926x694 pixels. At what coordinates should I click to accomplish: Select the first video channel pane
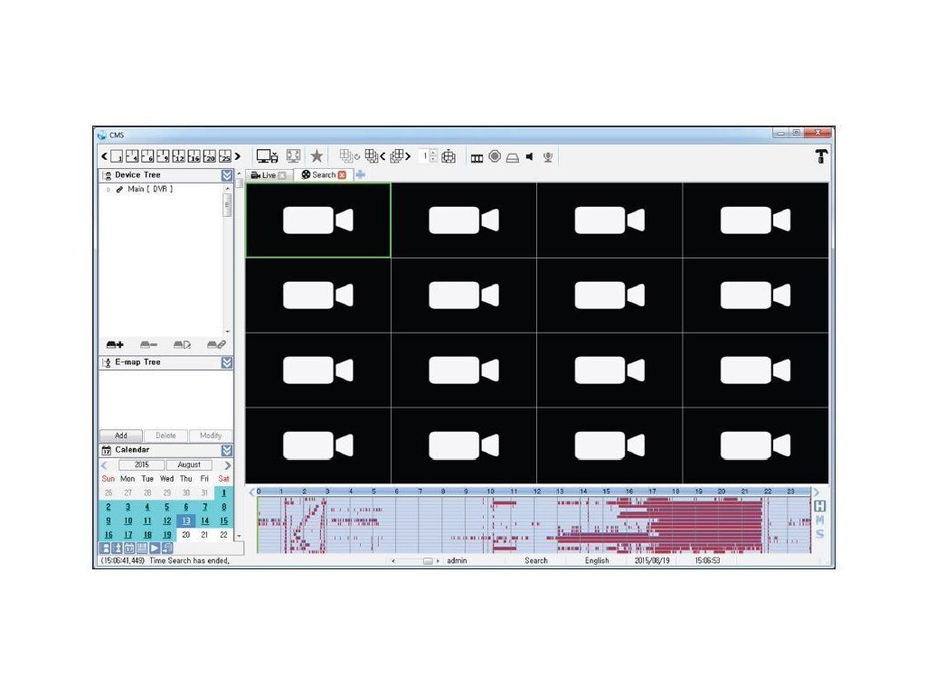click(x=318, y=220)
